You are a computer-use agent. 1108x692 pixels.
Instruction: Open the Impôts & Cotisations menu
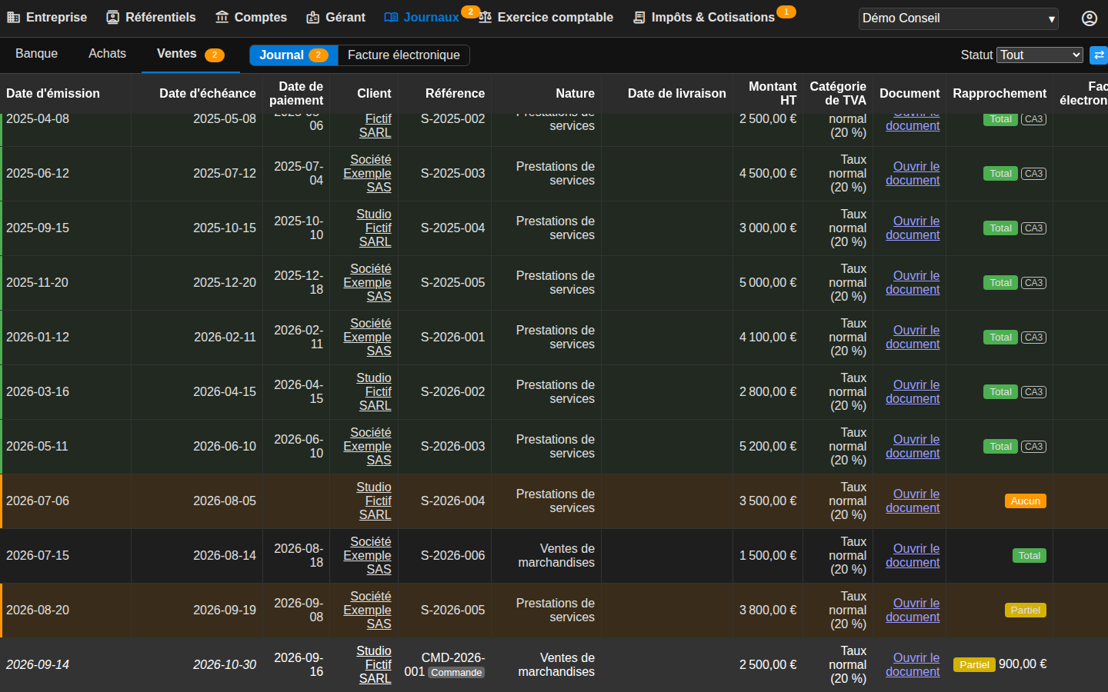pyautogui.click(x=703, y=17)
